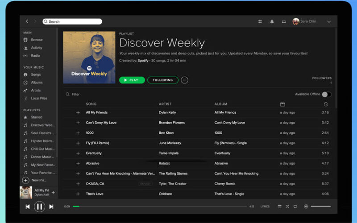Adjust the volume slider
This screenshot has width=357, height=223.
pyautogui.click(x=321, y=206)
